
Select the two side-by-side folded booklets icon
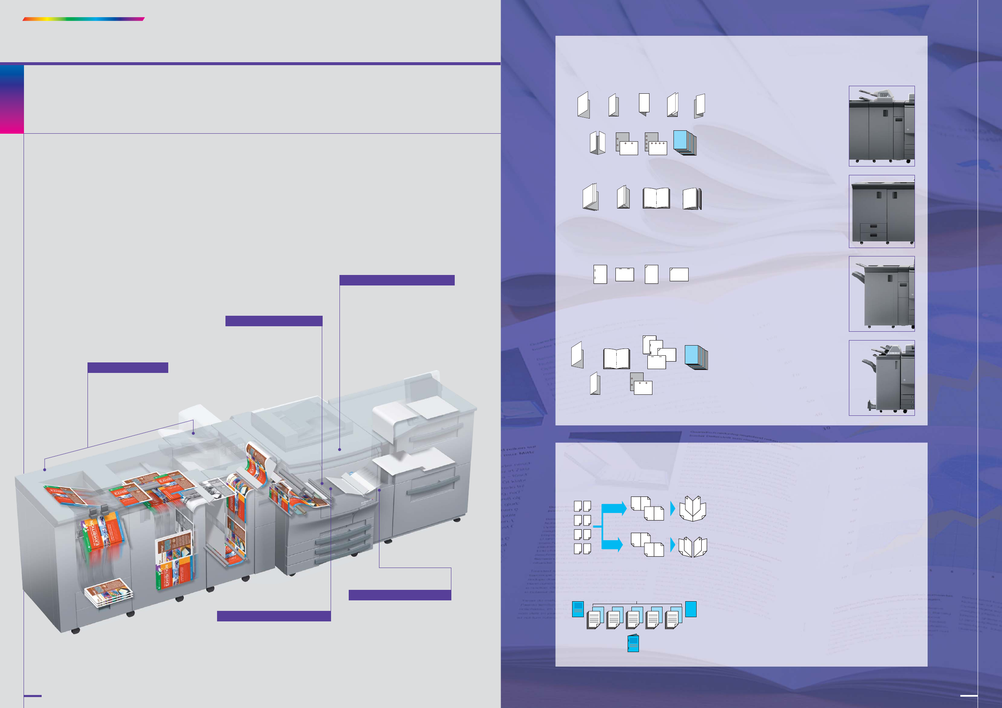[692, 547]
